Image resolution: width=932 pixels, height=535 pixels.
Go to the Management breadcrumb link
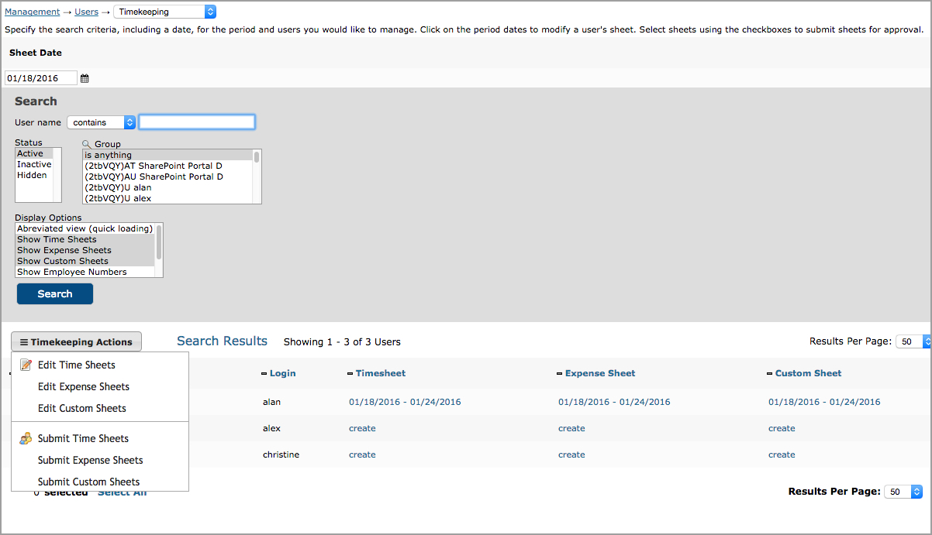click(33, 12)
